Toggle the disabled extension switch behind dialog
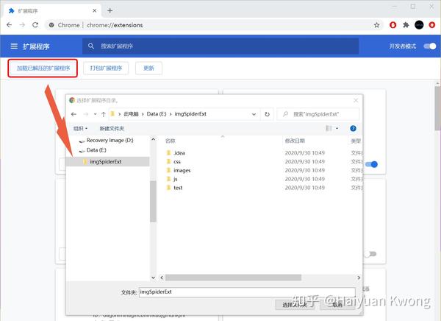The image size is (441, 321). [370, 254]
